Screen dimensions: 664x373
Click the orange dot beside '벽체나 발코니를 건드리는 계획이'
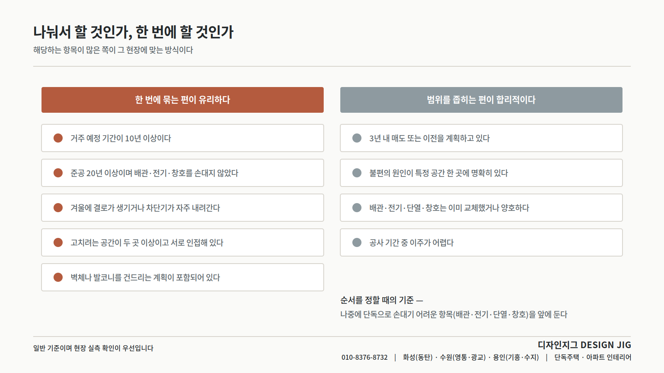click(58, 277)
